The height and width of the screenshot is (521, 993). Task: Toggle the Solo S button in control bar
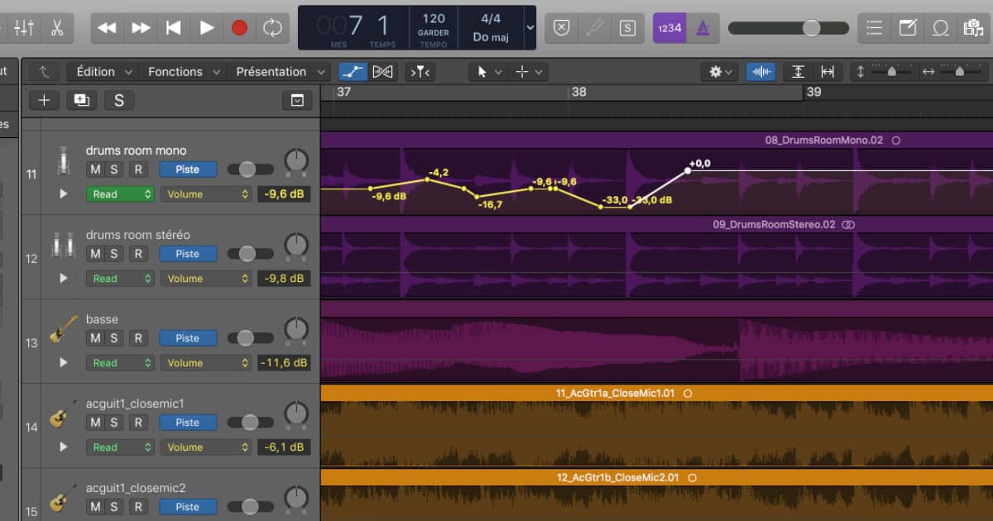628,28
